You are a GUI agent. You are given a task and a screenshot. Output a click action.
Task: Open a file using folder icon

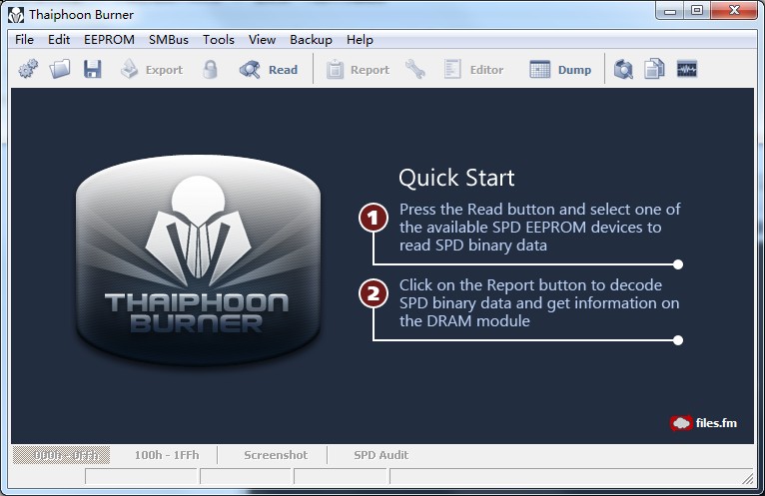(x=60, y=70)
